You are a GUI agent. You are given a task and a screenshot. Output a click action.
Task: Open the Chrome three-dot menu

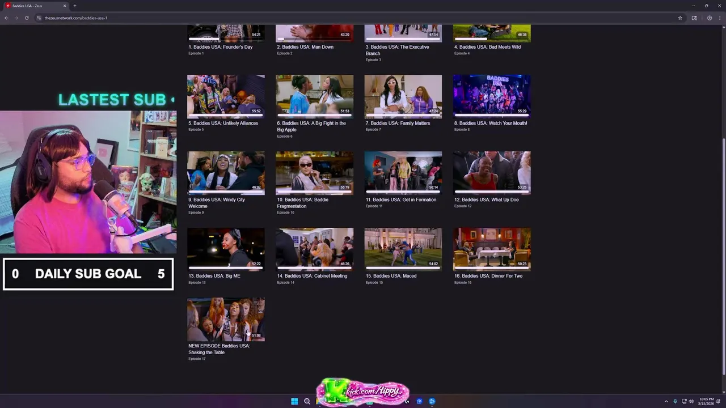click(719, 18)
